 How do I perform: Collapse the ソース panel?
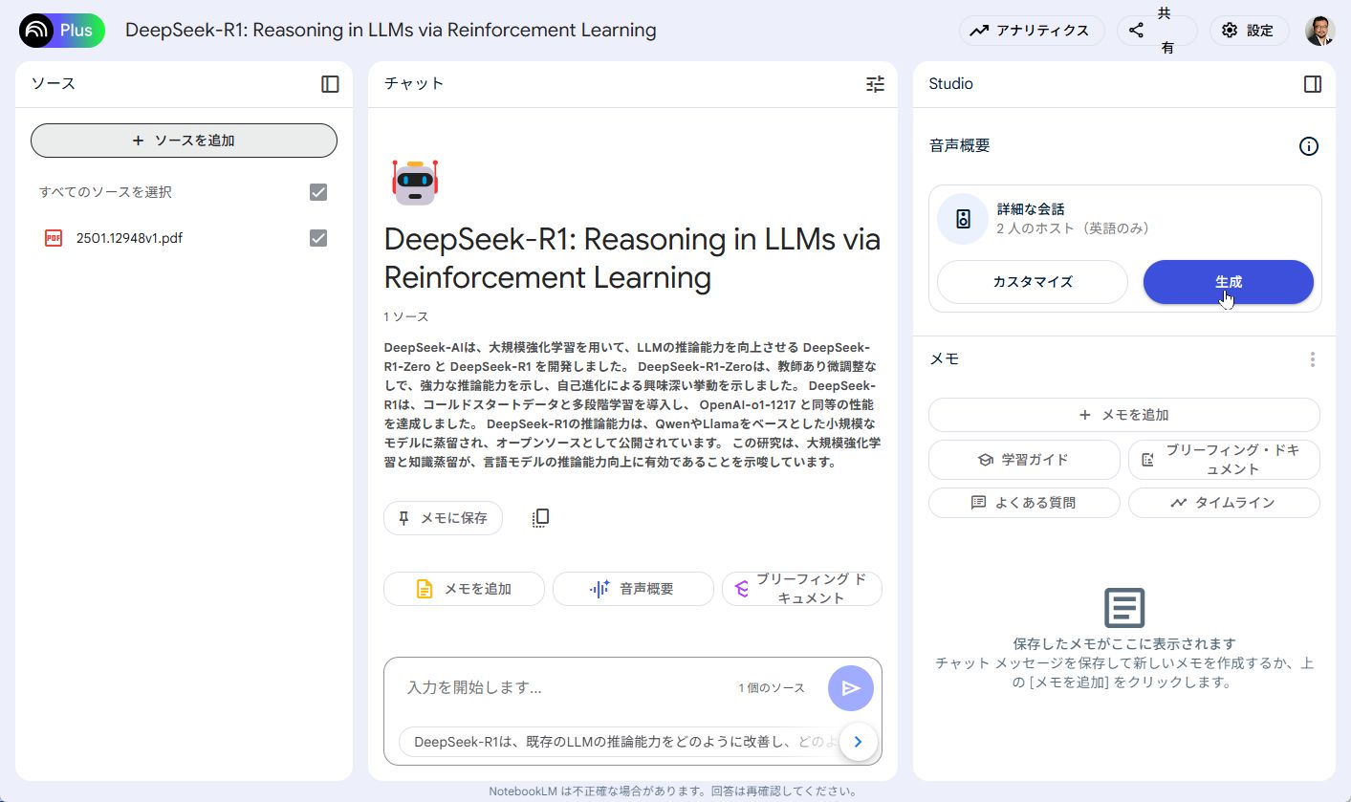[330, 84]
